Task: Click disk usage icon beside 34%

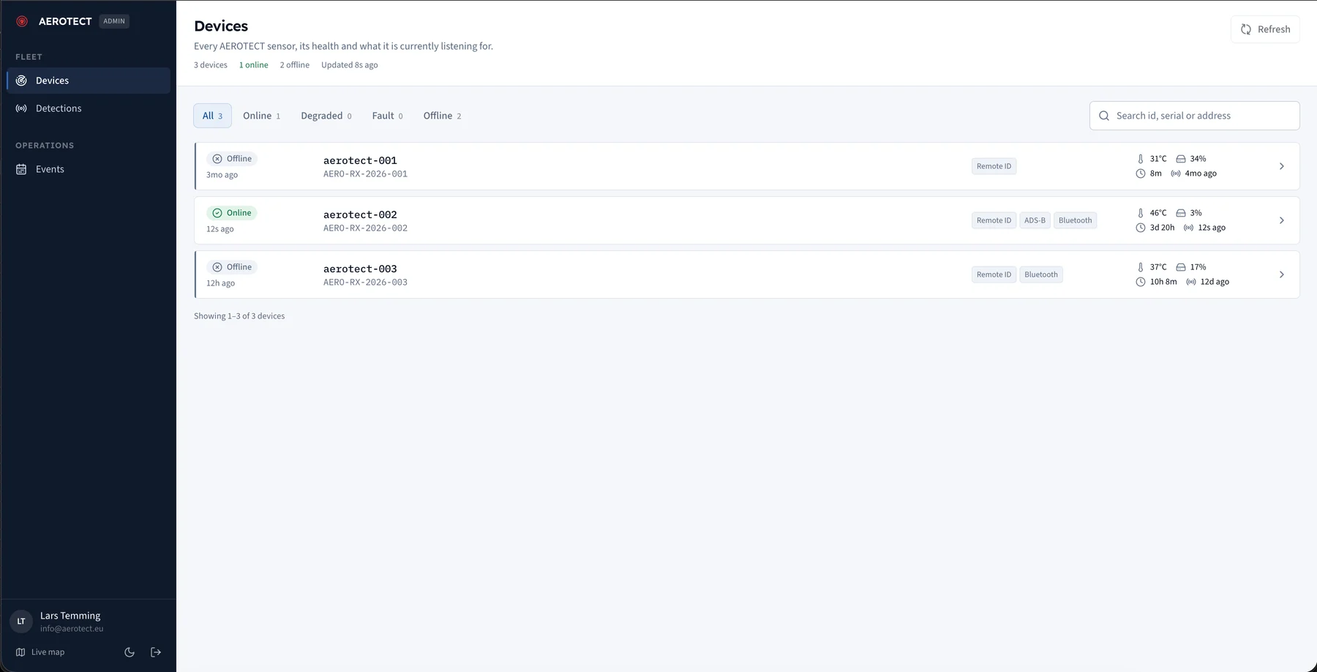Action: point(1180,159)
